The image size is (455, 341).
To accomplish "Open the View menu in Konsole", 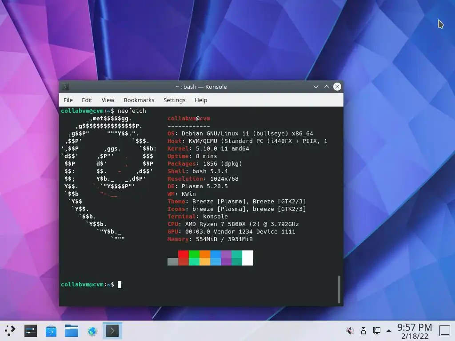I will pos(108,100).
